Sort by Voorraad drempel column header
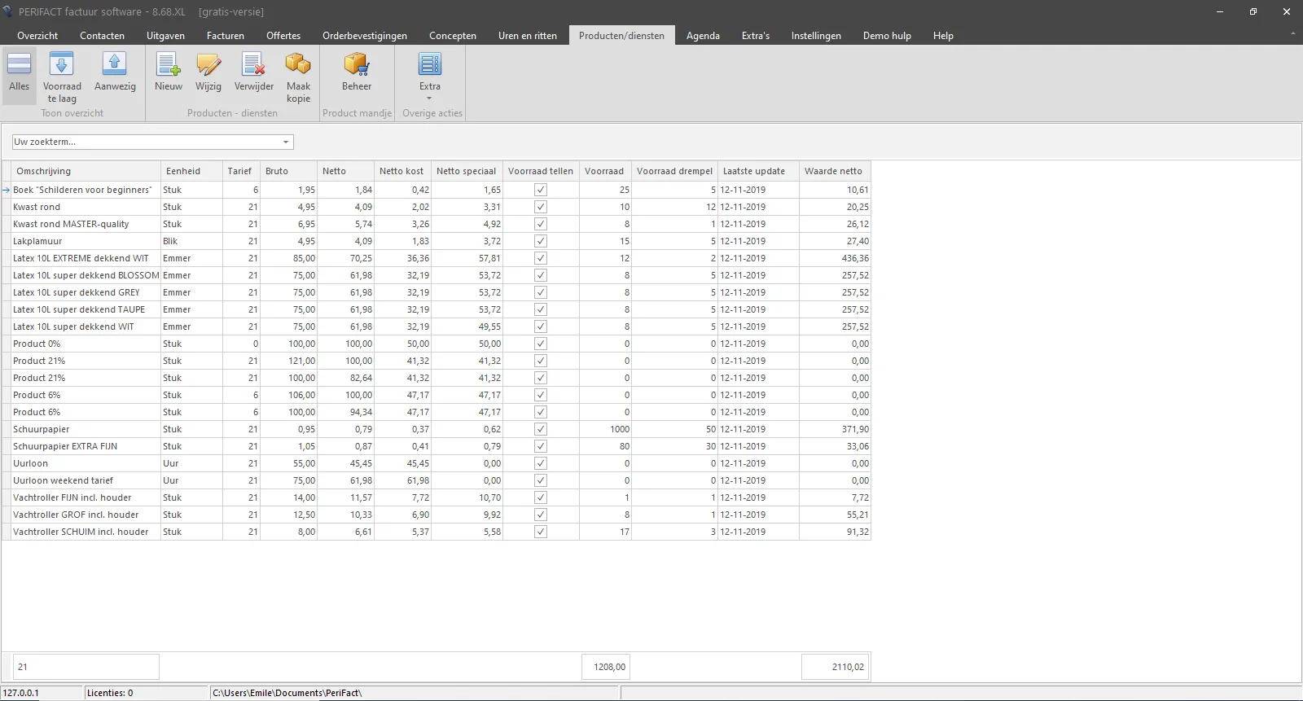The width and height of the screenshot is (1303, 701). pyautogui.click(x=674, y=171)
